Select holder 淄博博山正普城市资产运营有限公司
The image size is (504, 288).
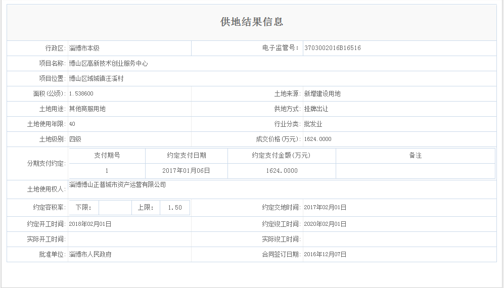pyautogui.click(x=117, y=184)
